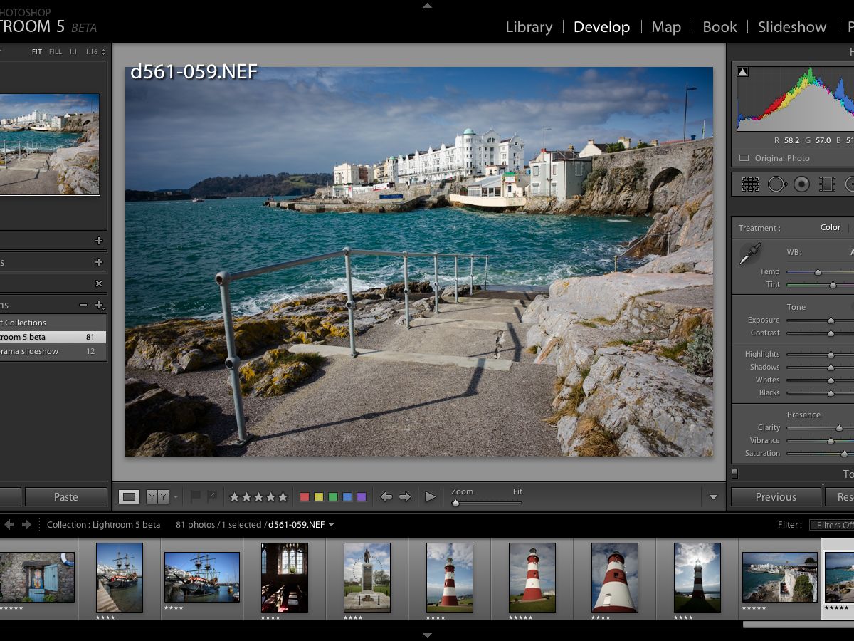
Task: Click the minus icon in left panel header
Action: click(83, 305)
